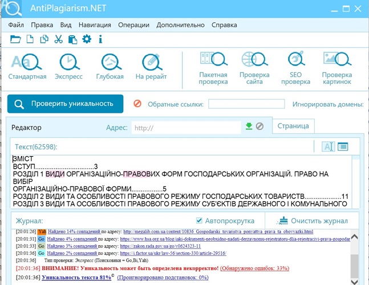Click Найдено 4% совпадений link
This screenshot has width=369, height=285.
[72, 239]
